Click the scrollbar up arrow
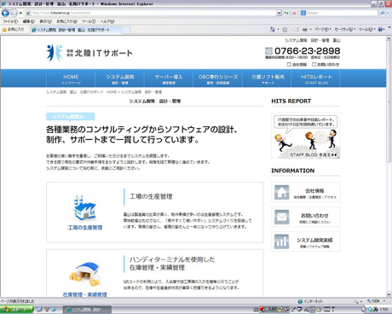Viewport: 392px width, 314px height. tap(389, 38)
